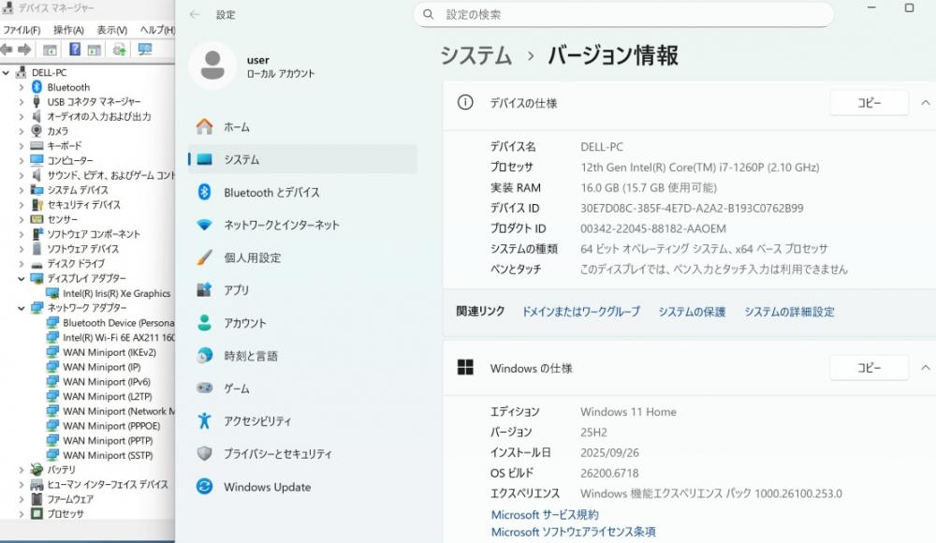The width and height of the screenshot is (936, 543).
Task: Expand the Bluetooth device tree node
Action: [x=22, y=87]
